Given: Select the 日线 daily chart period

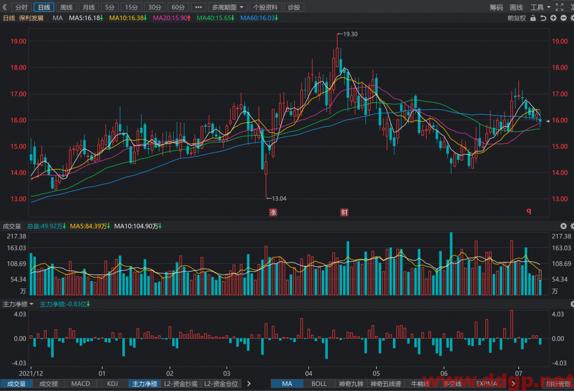Looking at the screenshot, I should pyautogui.click(x=44, y=7).
